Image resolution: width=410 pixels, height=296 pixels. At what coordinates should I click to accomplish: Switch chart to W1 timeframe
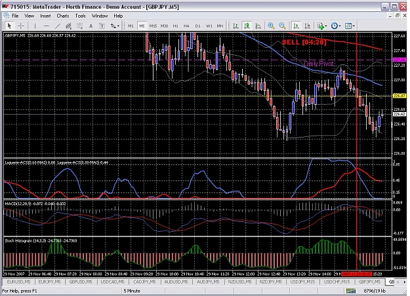[209, 26]
